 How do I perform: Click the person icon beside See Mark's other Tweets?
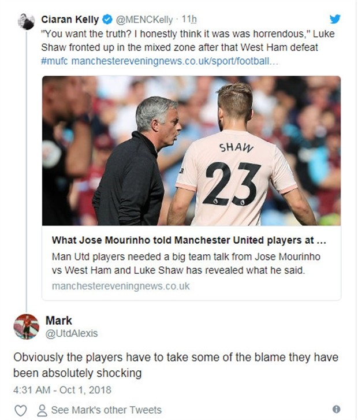pos(41,410)
